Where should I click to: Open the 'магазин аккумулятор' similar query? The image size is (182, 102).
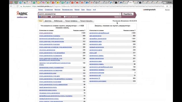pos(97,59)
